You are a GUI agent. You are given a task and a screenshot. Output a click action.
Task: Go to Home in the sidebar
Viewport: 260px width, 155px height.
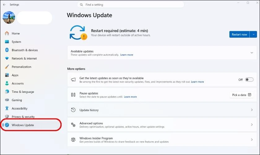(x=15, y=33)
